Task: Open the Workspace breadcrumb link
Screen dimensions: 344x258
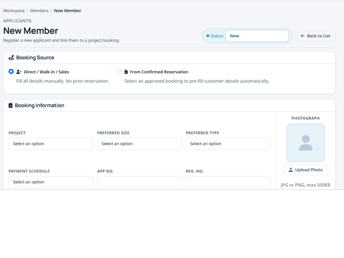Action: tap(14, 11)
